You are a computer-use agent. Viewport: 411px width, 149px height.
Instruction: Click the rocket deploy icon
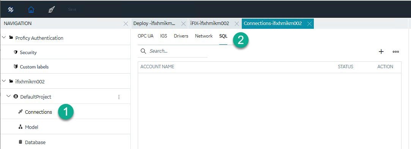tap(52, 10)
